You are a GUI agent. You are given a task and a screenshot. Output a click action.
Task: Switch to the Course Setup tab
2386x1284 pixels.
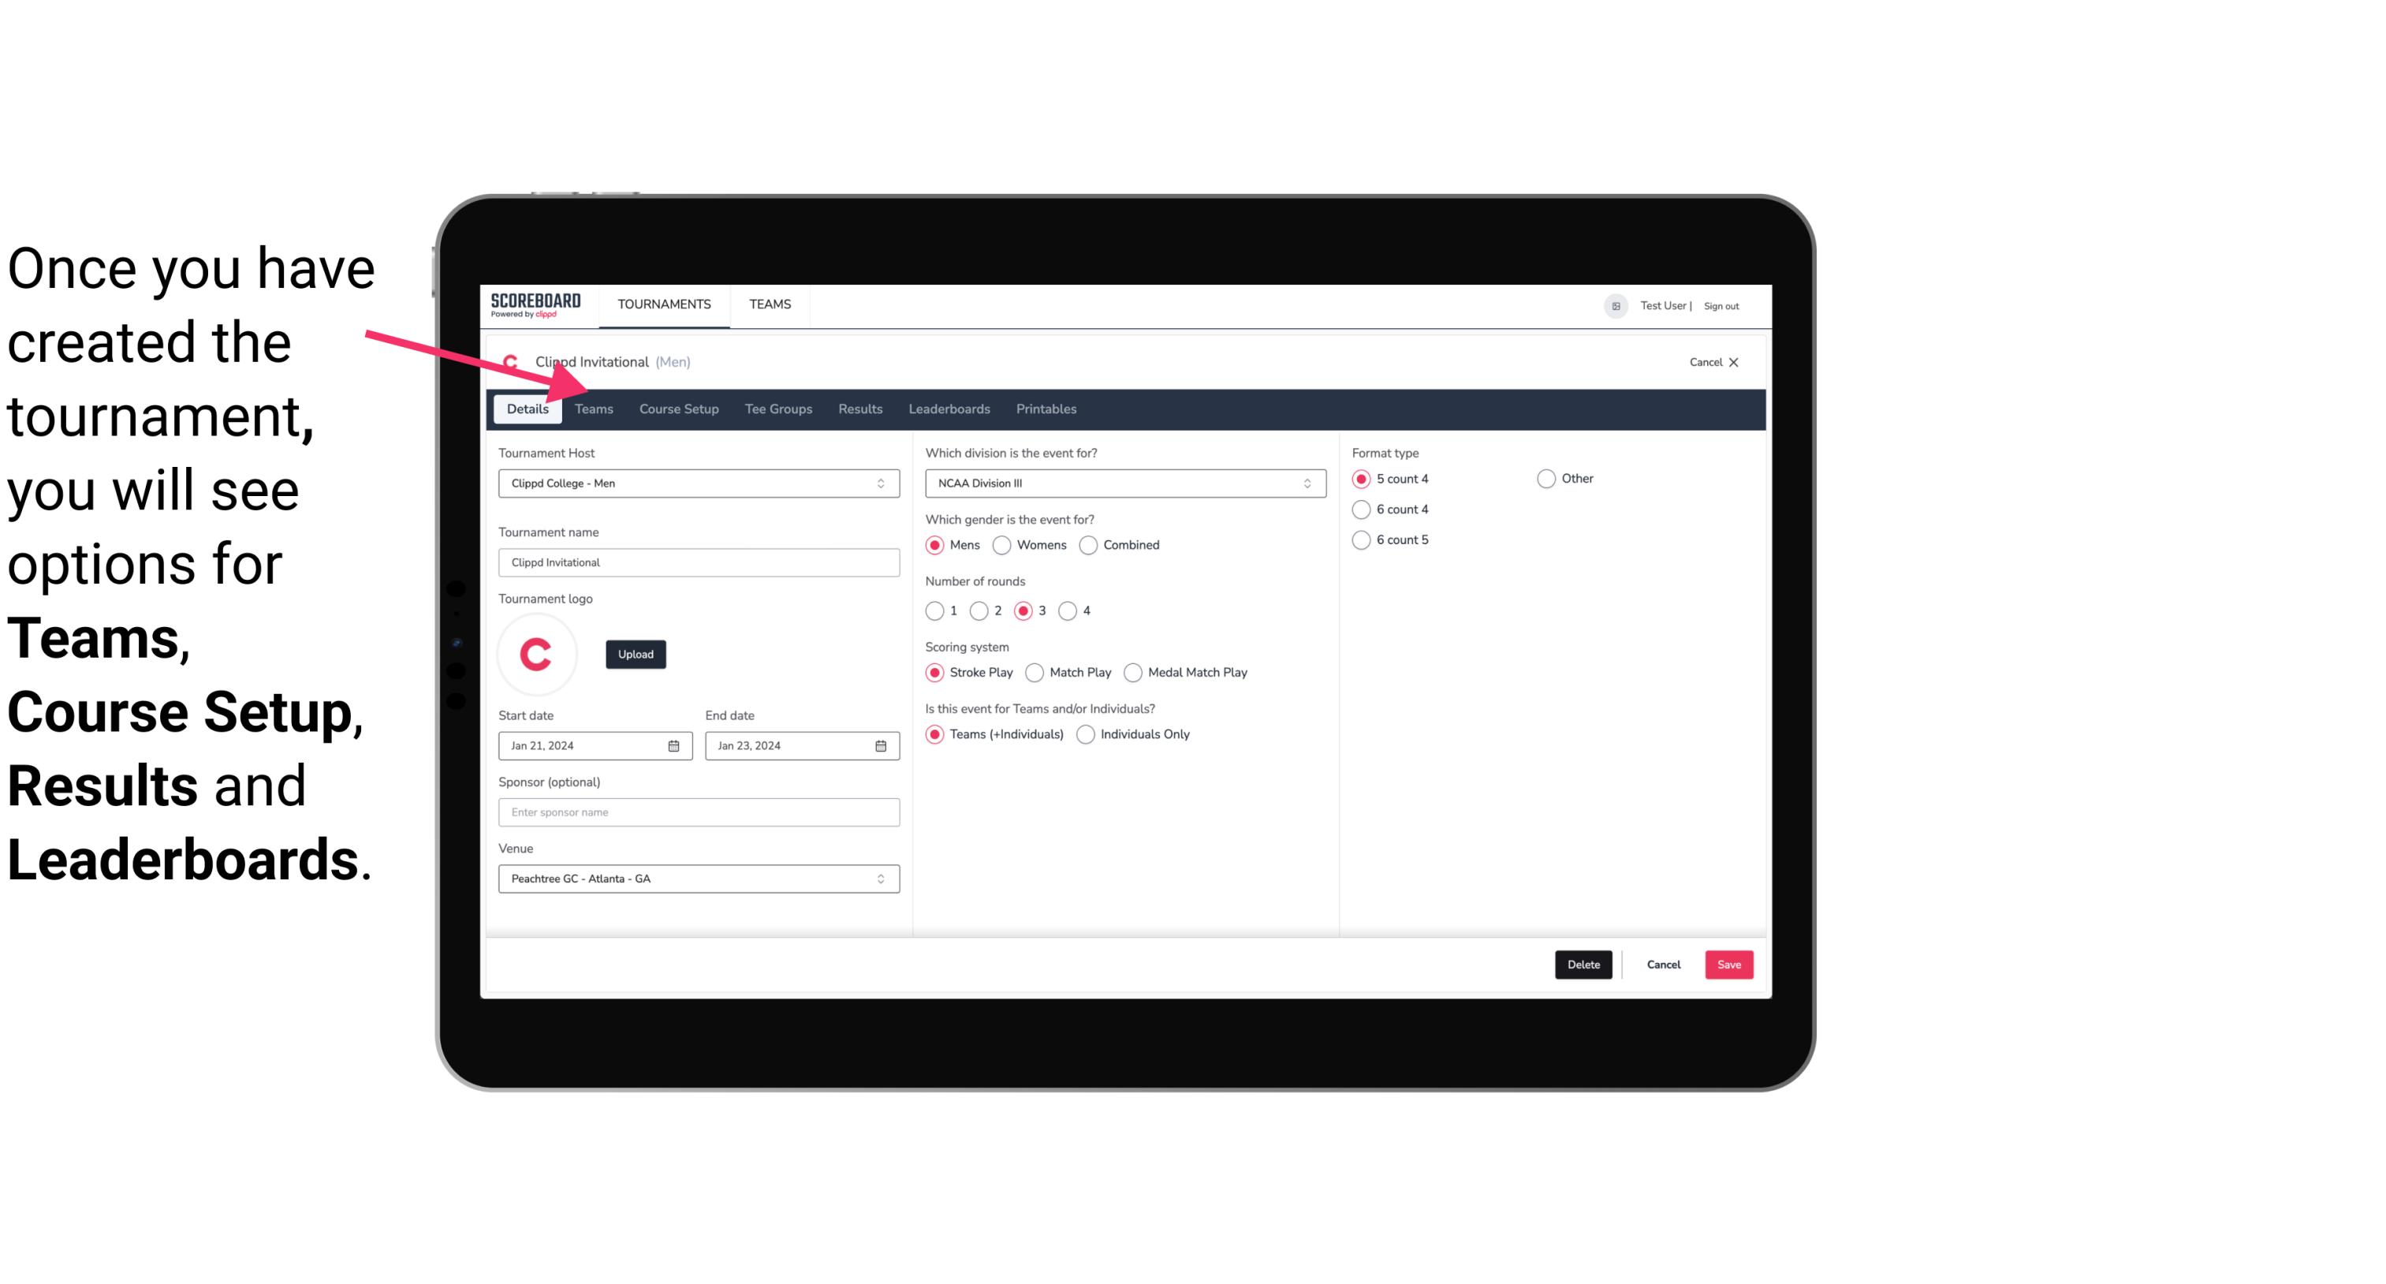[x=678, y=408]
